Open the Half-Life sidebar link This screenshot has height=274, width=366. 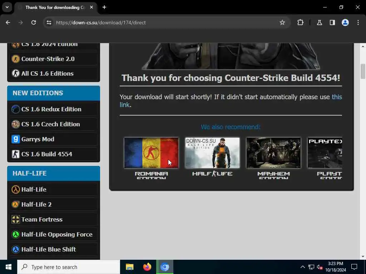(x=34, y=189)
